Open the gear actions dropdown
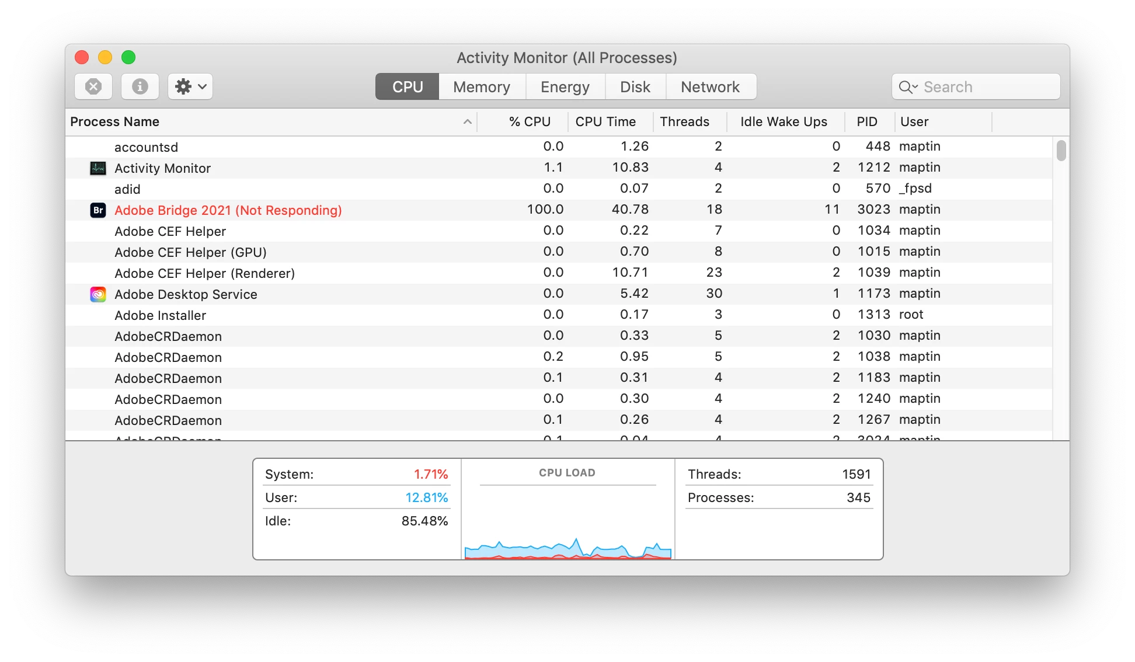This screenshot has width=1135, height=662. click(x=190, y=86)
